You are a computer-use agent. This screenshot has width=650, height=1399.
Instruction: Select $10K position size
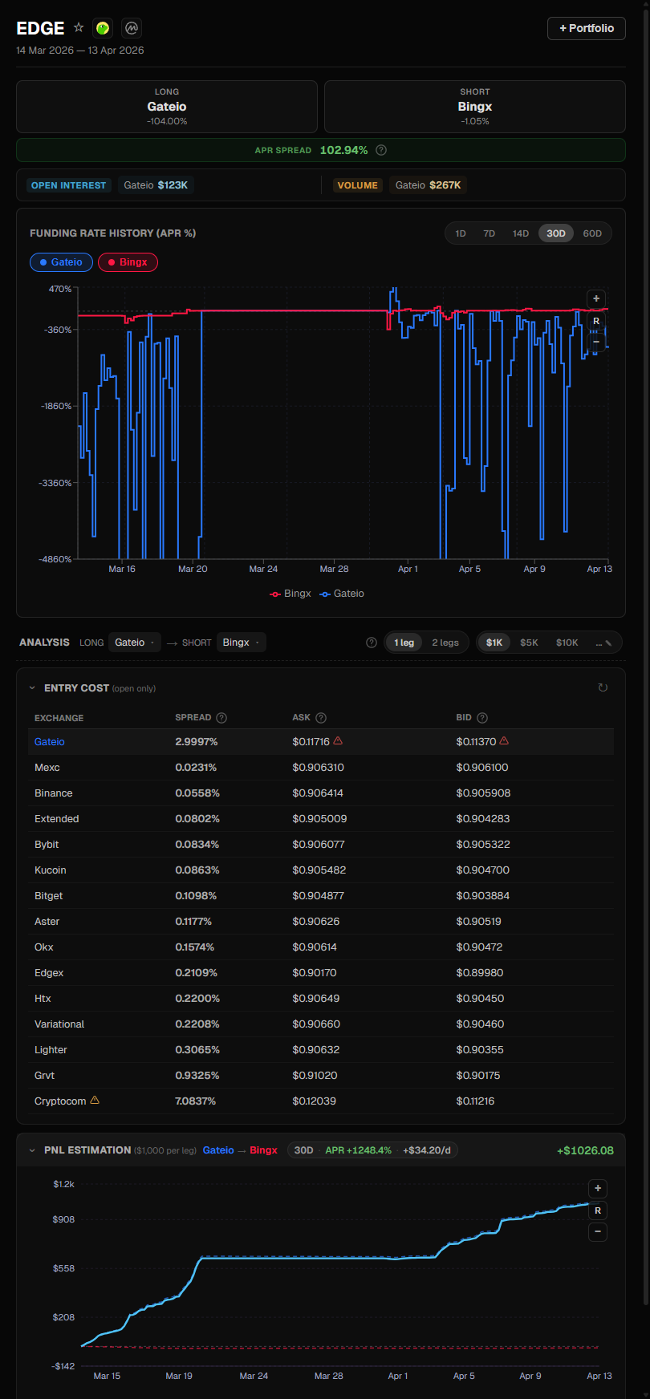567,643
